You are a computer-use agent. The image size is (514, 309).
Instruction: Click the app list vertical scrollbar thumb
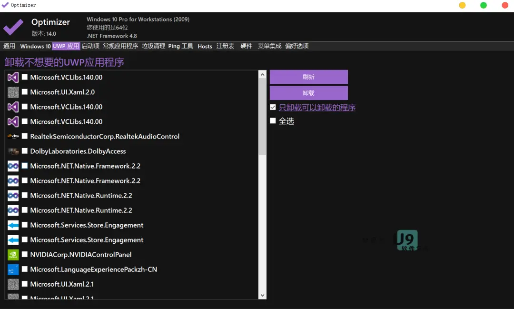coord(262,117)
